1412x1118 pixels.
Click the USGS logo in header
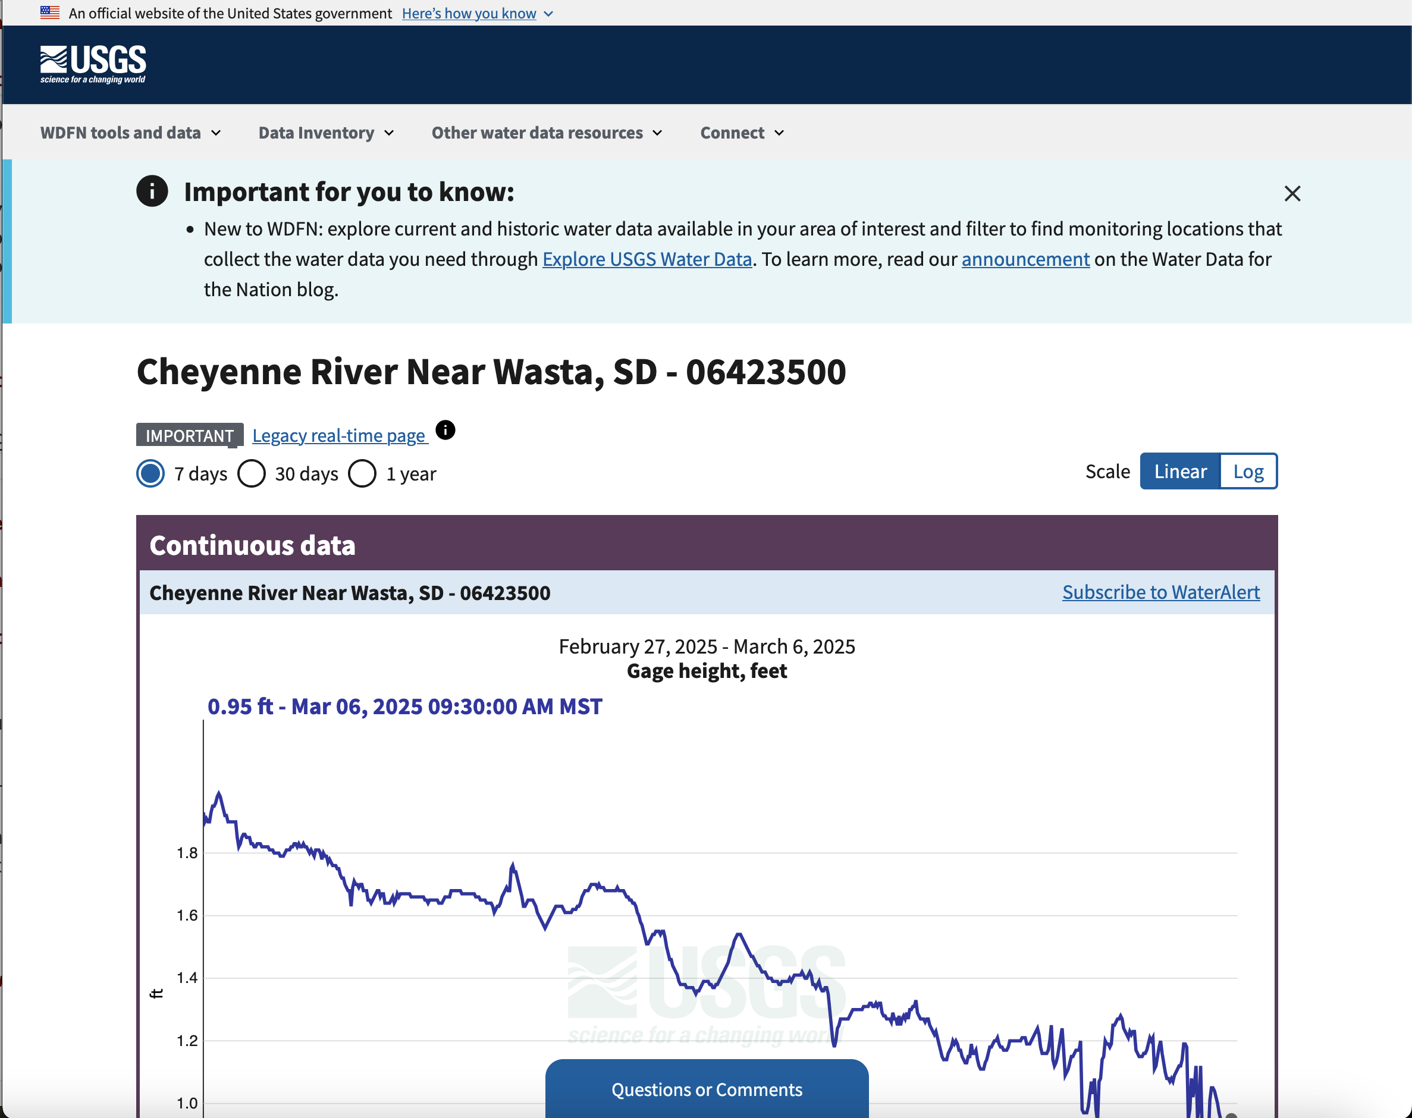click(93, 64)
